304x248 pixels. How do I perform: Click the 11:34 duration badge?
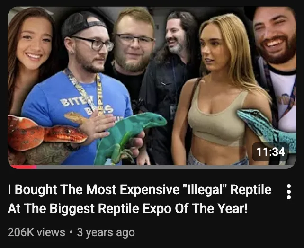coord(271,152)
